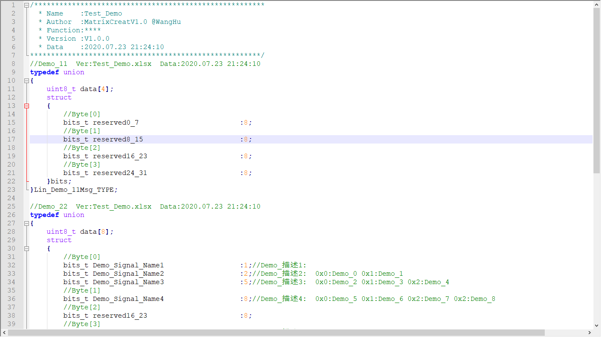This screenshot has height=337, width=601.
Task: Collapse the union block fold on line 27
Action: [27, 223]
